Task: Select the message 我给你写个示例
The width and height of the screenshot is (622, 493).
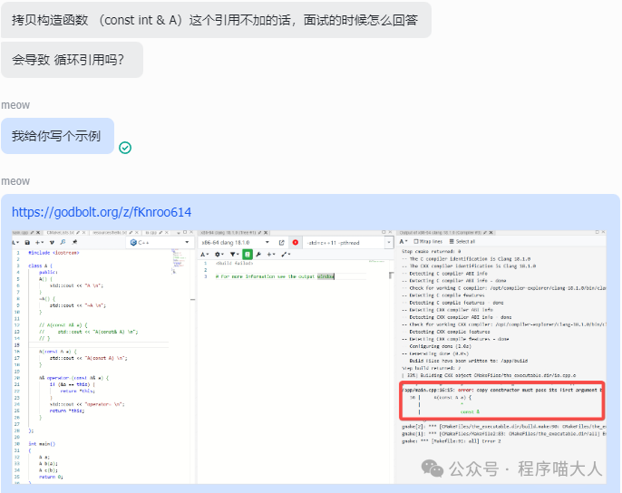Action: pyautogui.click(x=57, y=136)
